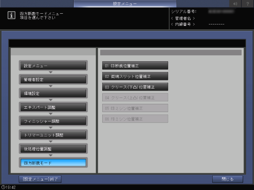The height and width of the screenshot is (190, 254).
Task: Open 02 両端スリット位置補正
Action: tap(135, 76)
